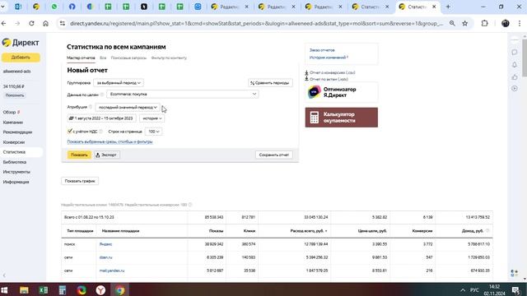The width and height of the screenshot is (527, 296).
Task: Click the Сравнить периоды button
Action: point(270,83)
